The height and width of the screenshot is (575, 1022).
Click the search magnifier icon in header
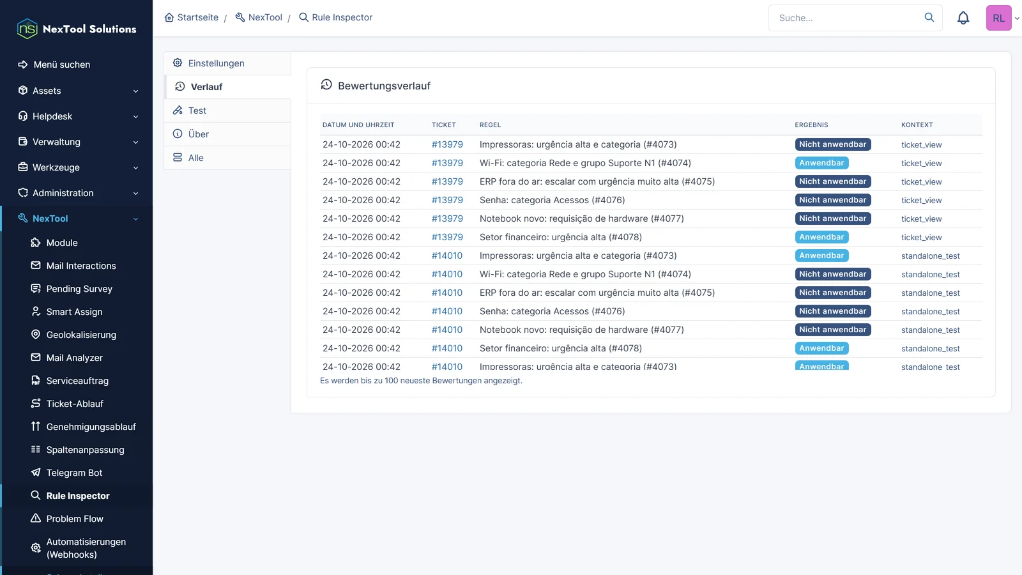click(929, 17)
